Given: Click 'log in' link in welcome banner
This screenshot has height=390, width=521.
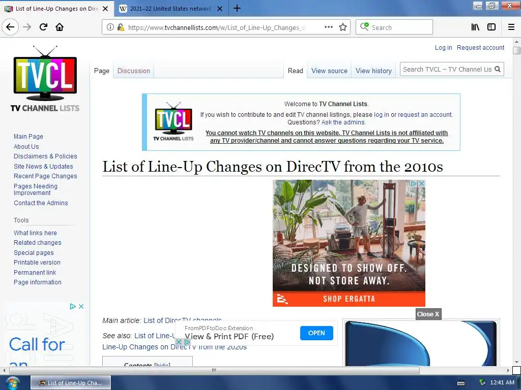Looking at the screenshot, I should (x=382, y=114).
